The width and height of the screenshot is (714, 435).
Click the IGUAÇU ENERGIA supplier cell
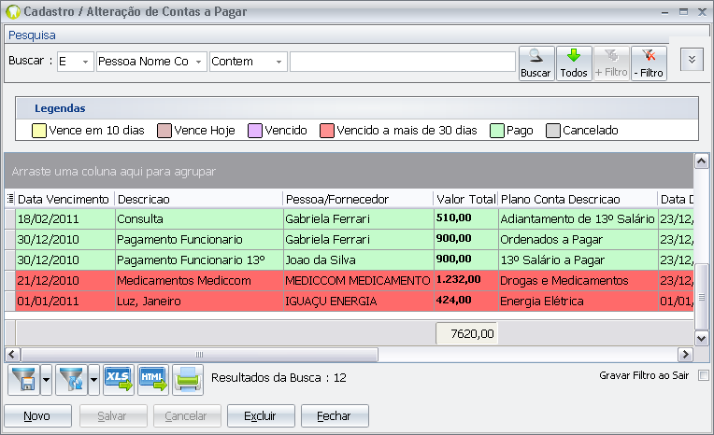pos(358,301)
